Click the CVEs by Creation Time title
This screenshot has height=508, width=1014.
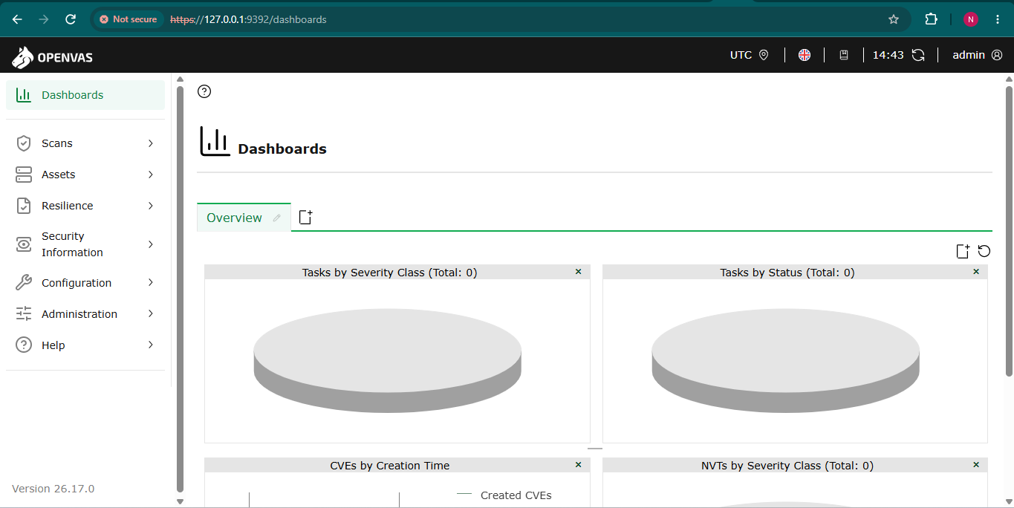click(390, 466)
